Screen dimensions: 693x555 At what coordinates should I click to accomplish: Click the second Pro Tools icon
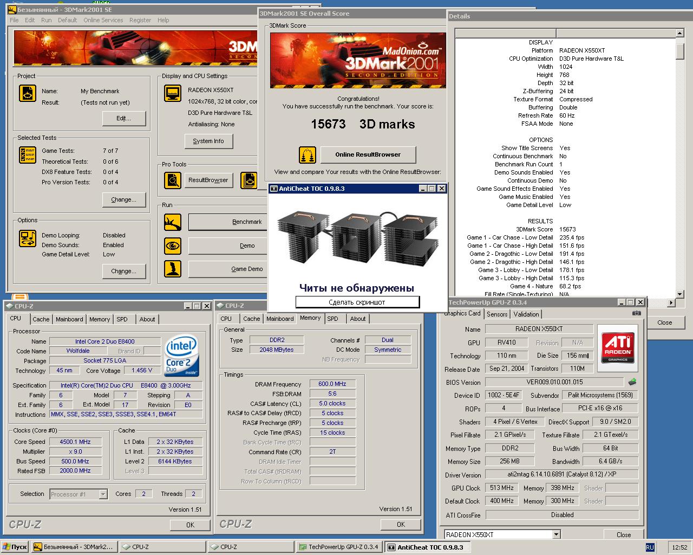click(249, 180)
